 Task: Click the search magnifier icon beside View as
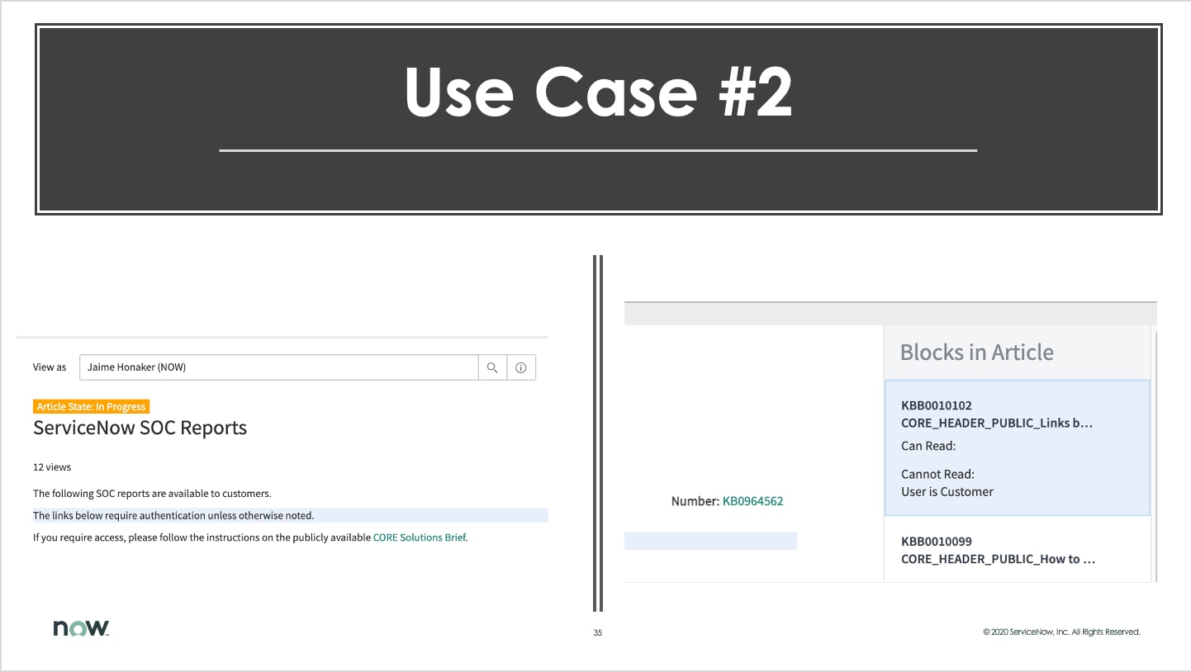[x=492, y=367]
